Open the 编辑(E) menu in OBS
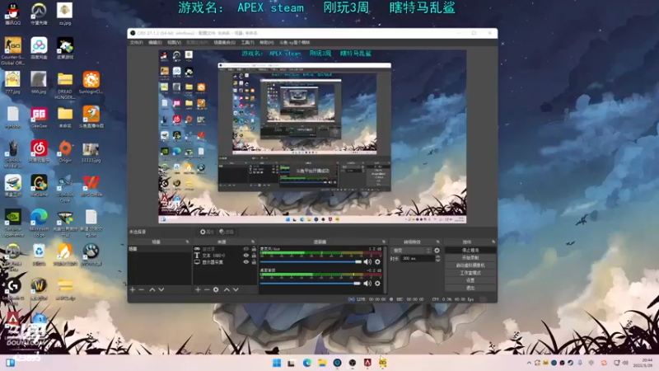 point(155,43)
